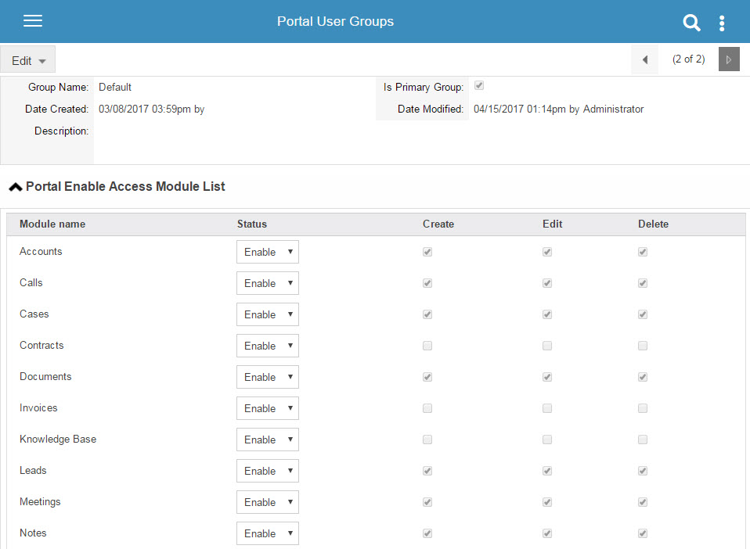Open the Status dropdown for Leads

point(267,470)
